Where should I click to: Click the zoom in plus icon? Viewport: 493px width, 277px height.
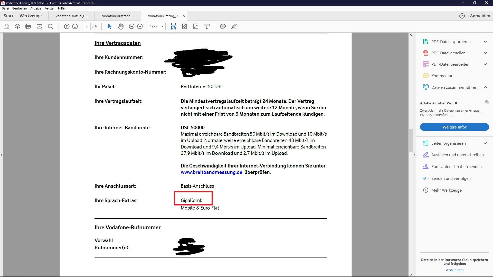tap(140, 26)
